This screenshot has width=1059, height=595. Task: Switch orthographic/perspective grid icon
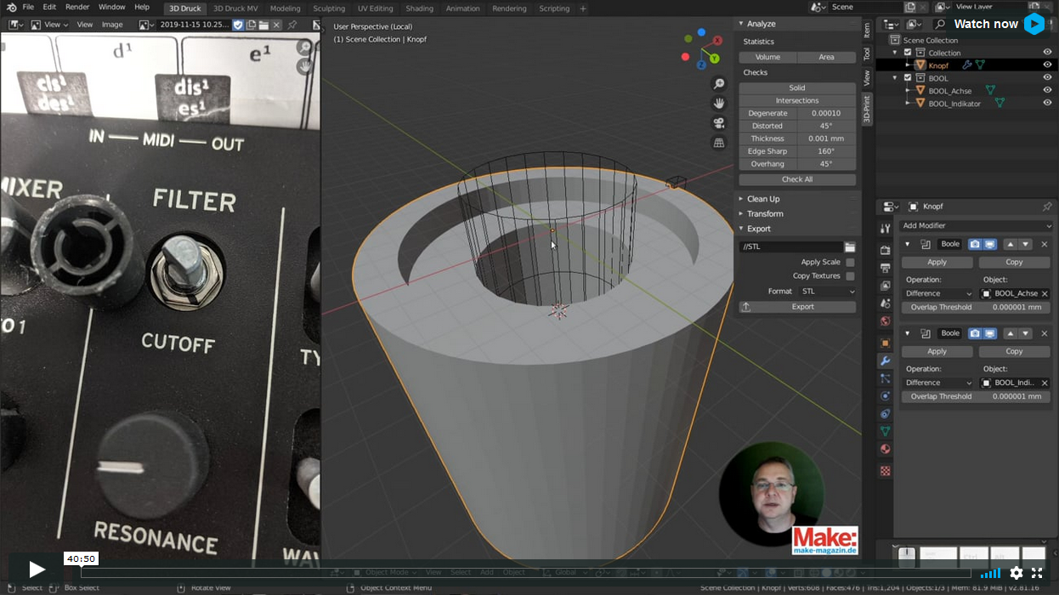coord(719,143)
